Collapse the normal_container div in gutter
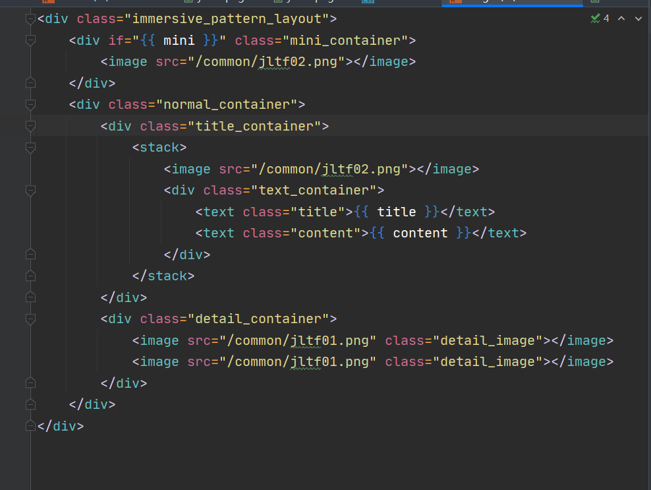 [x=30, y=105]
